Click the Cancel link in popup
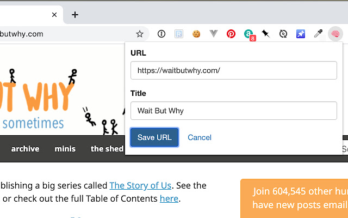The image size is (348, 218). pyautogui.click(x=200, y=137)
